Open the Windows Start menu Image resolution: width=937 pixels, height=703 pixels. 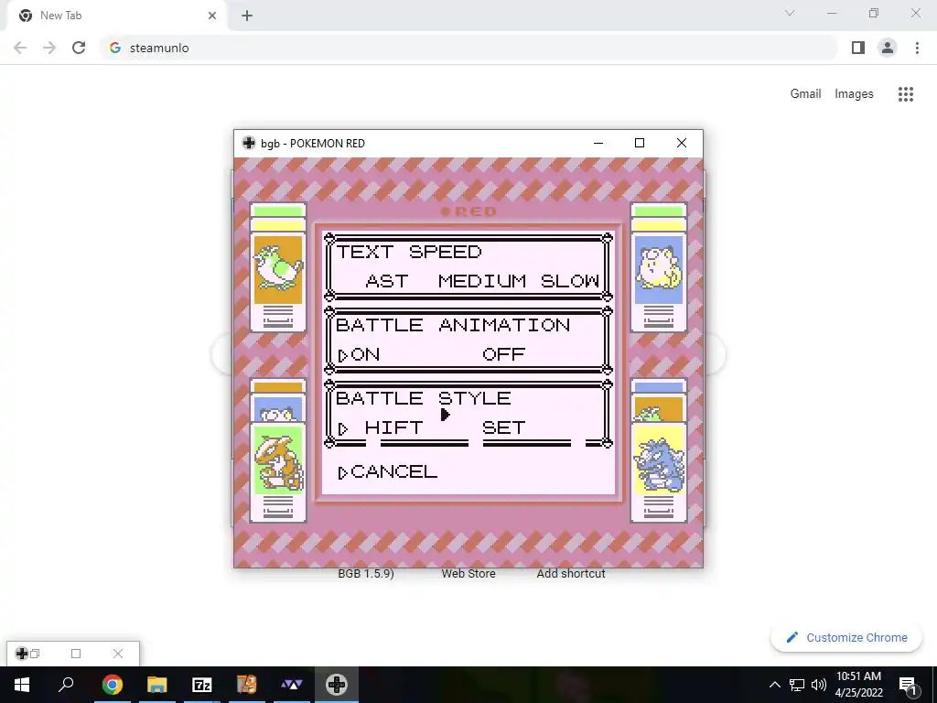[x=22, y=685]
